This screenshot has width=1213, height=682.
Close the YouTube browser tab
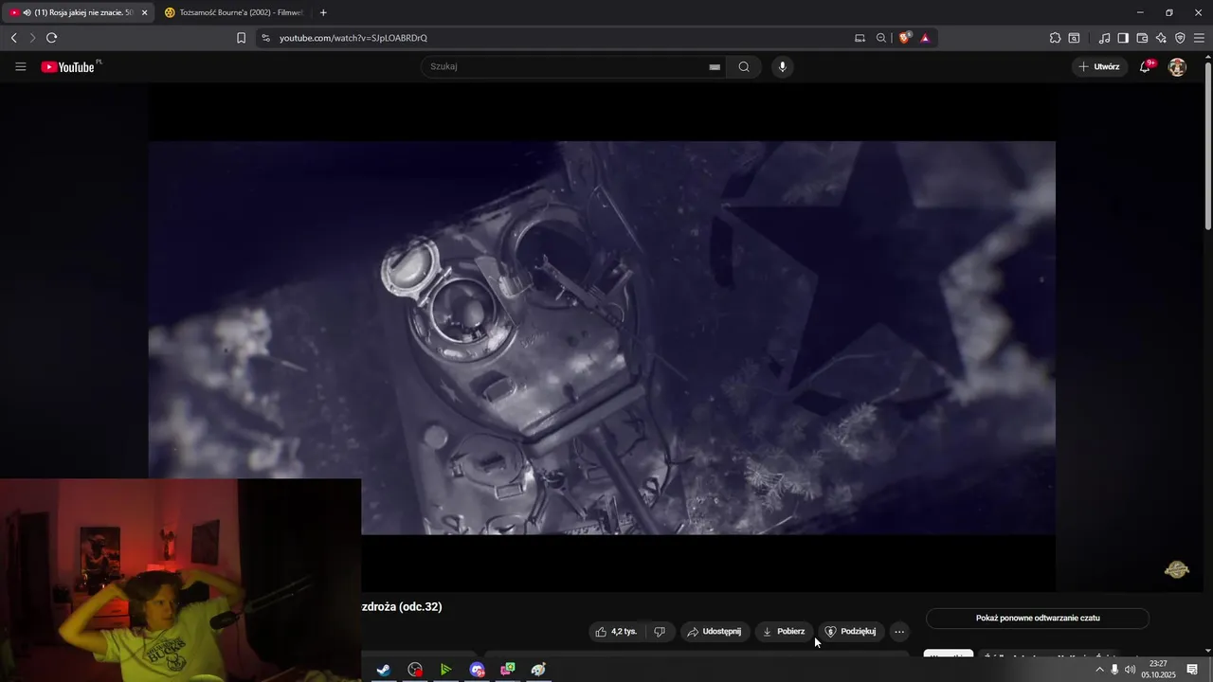tap(145, 12)
